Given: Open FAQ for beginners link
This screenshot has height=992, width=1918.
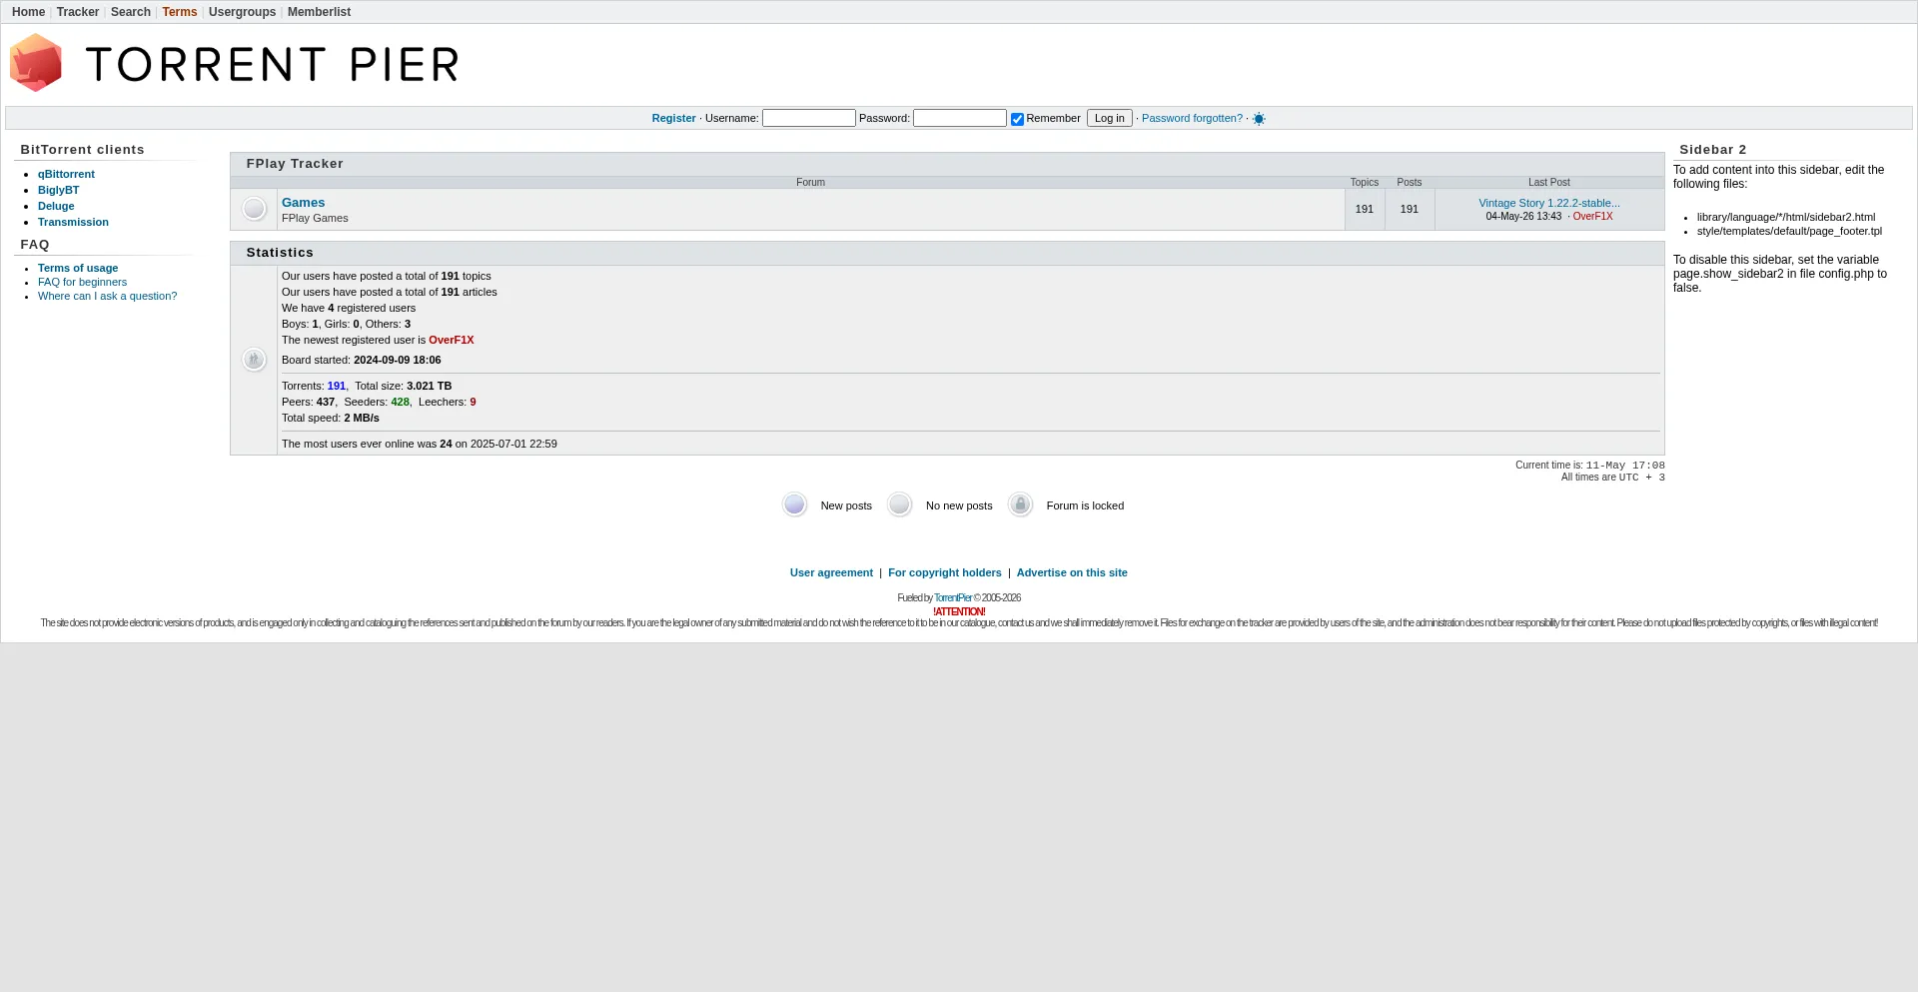Looking at the screenshot, I should [x=82, y=282].
